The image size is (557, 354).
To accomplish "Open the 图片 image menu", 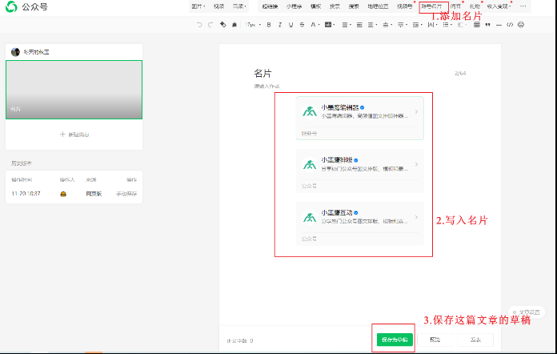I will 198,6.
